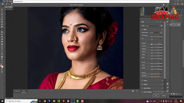
Task: Click Fit zoom level button
Action: point(17,91)
